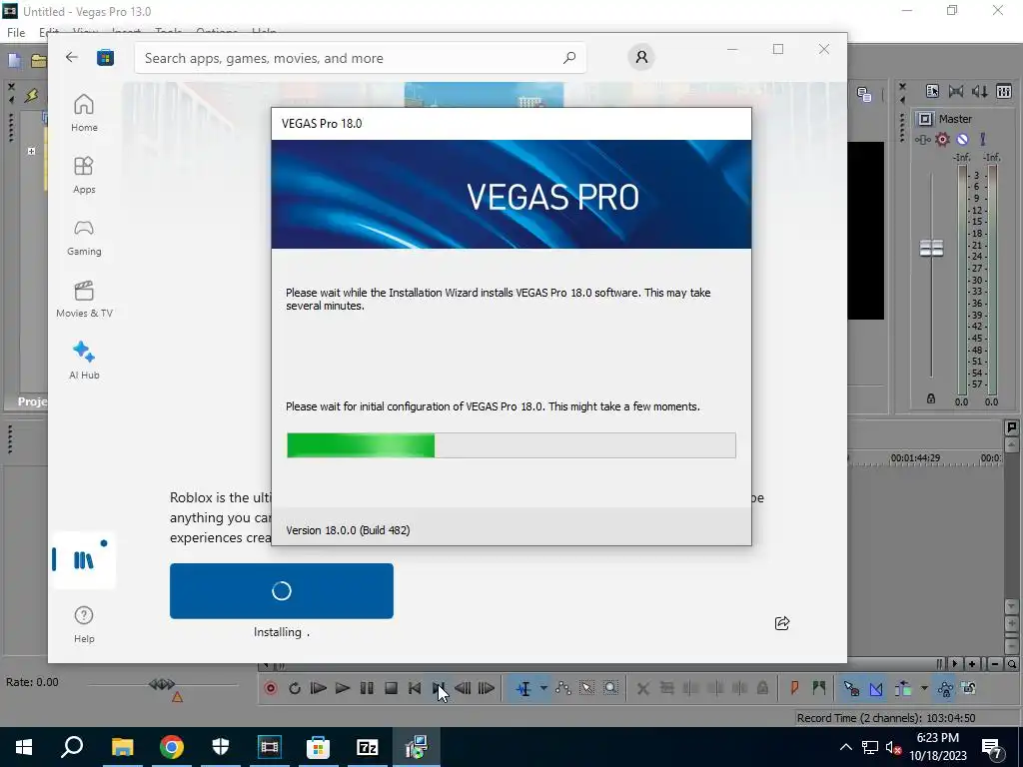Click Previous Frame in Vegas transport

463,688
